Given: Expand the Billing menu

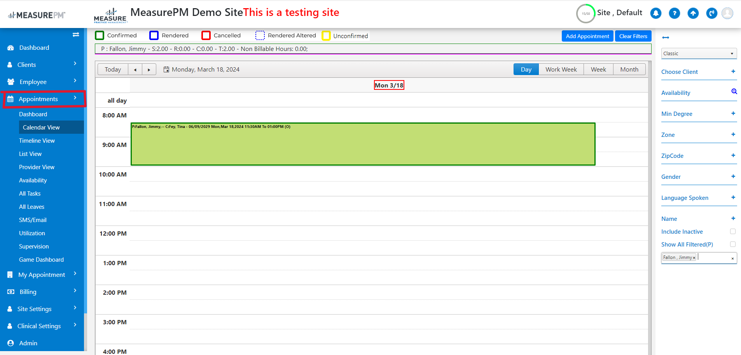Looking at the screenshot, I should click(x=42, y=292).
